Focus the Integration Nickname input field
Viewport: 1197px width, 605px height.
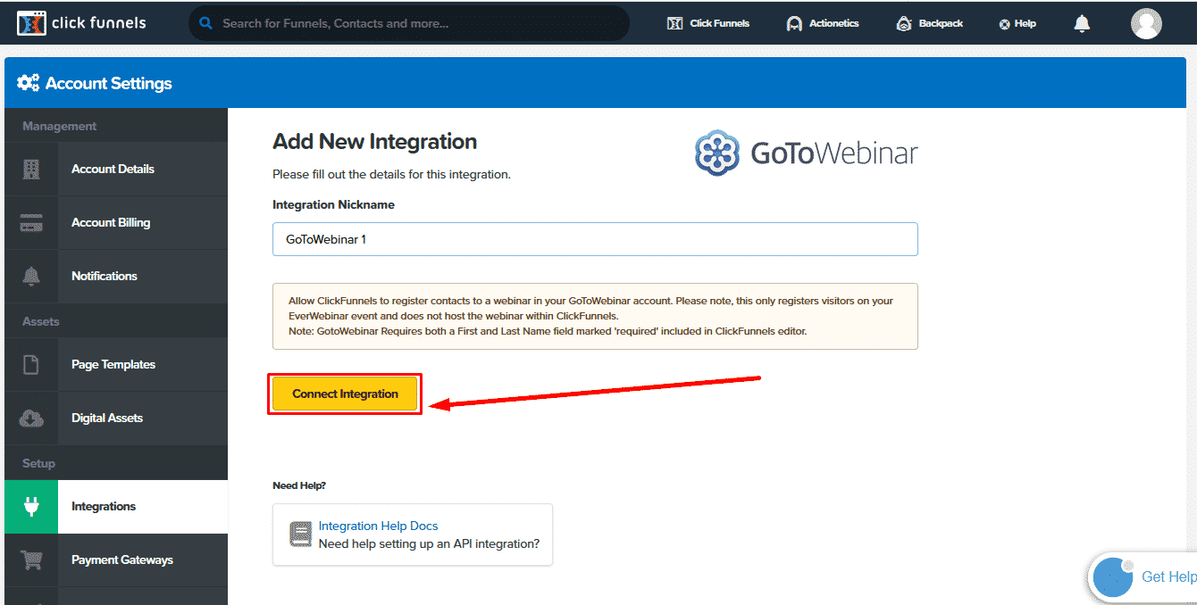click(595, 239)
